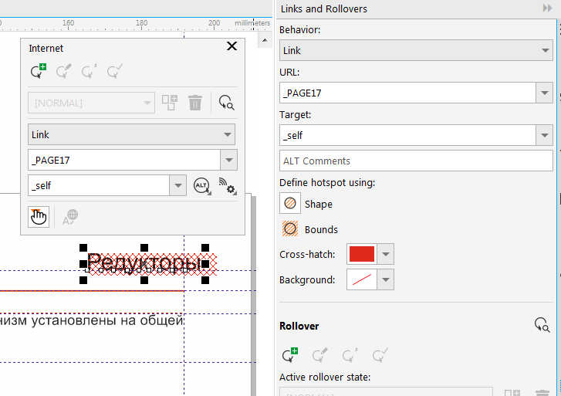Click the ALT comments icon
The image size is (561, 396).
pos(202,186)
